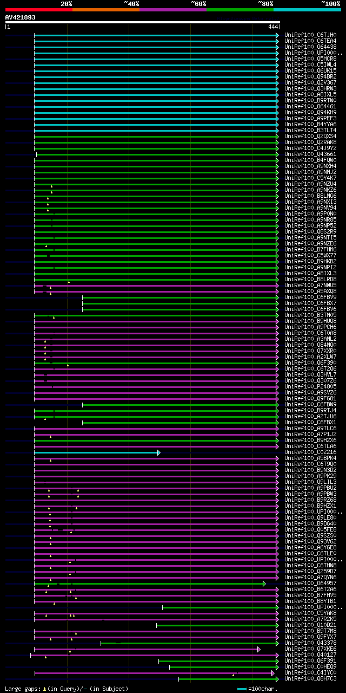The width and height of the screenshot is (346, 693).
Task: Open hit UniRef100_B3TLT4
Action: click(x=310, y=130)
